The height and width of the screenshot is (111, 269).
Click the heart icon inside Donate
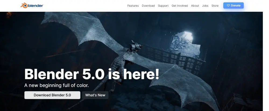click(228, 6)
